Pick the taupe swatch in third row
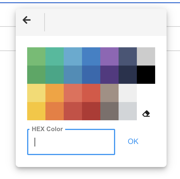The width and height of the screenshot is (180, 179). coord(109,93)
